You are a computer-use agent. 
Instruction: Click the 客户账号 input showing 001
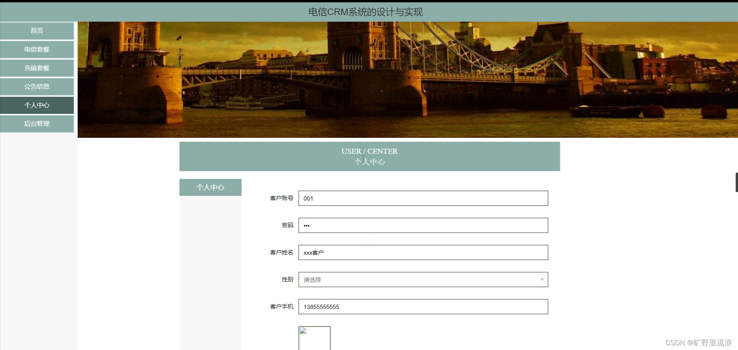point(423,198)
